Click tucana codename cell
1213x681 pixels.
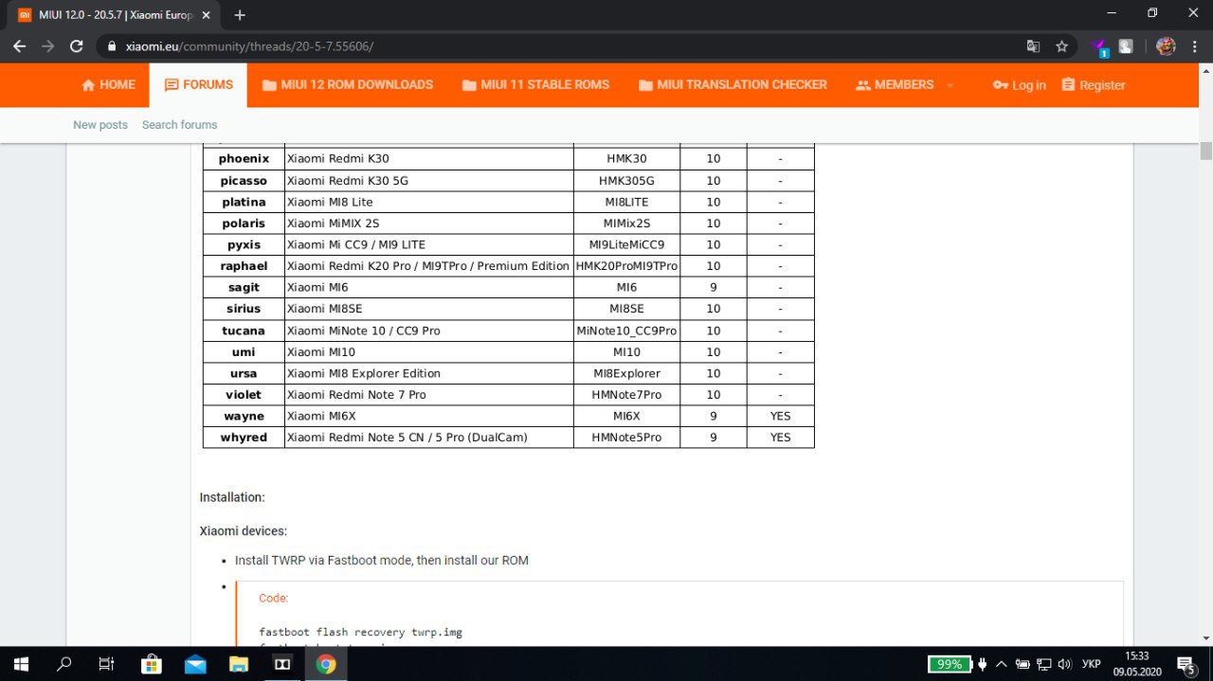click(244, 331)
